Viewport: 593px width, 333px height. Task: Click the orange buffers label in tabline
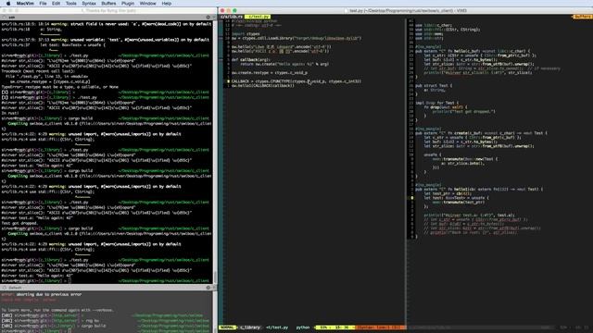click(x=583, y=17)
